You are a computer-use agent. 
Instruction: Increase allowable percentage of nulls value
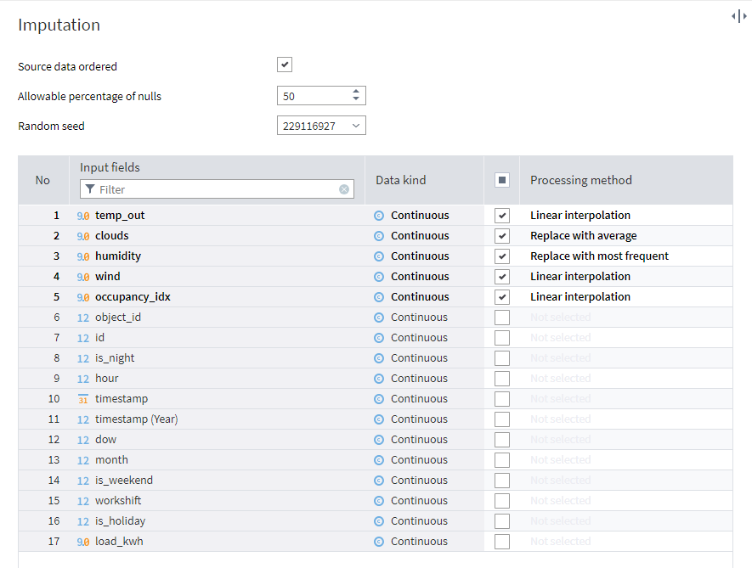coord(356,92)
